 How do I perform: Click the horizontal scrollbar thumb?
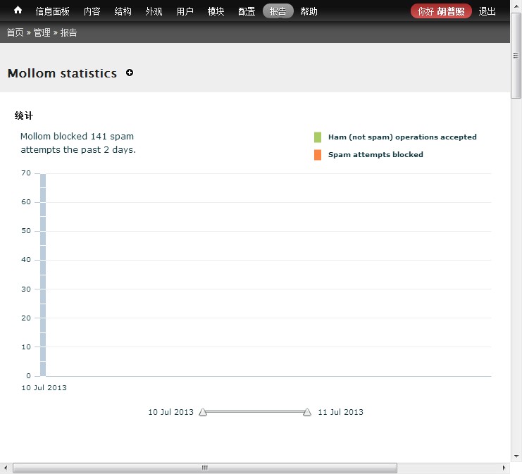pyautogui.click(x=205, y=468)
